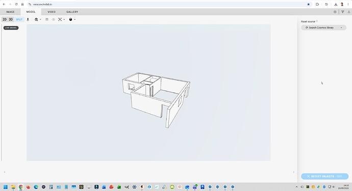Screen dimensions: 352x191
Task: Switch viewport to 3D mode
Action: point(11,19)
